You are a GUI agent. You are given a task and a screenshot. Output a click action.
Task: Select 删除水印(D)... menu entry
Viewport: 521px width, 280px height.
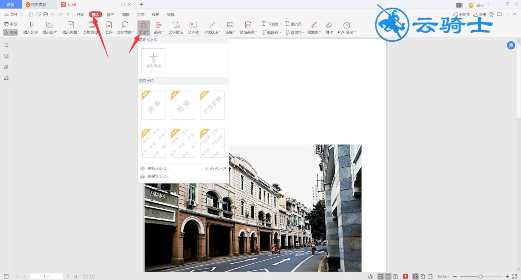tap(183, 176)
